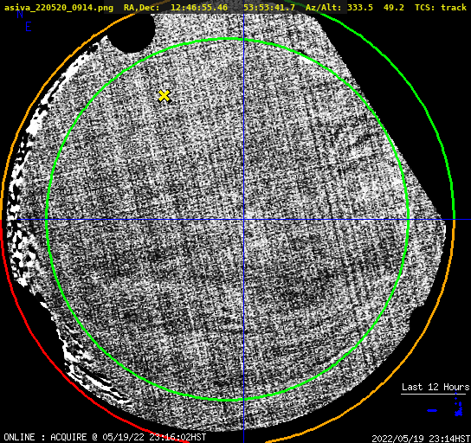Click the Alt value 49.2

click(x=393, y=7)
